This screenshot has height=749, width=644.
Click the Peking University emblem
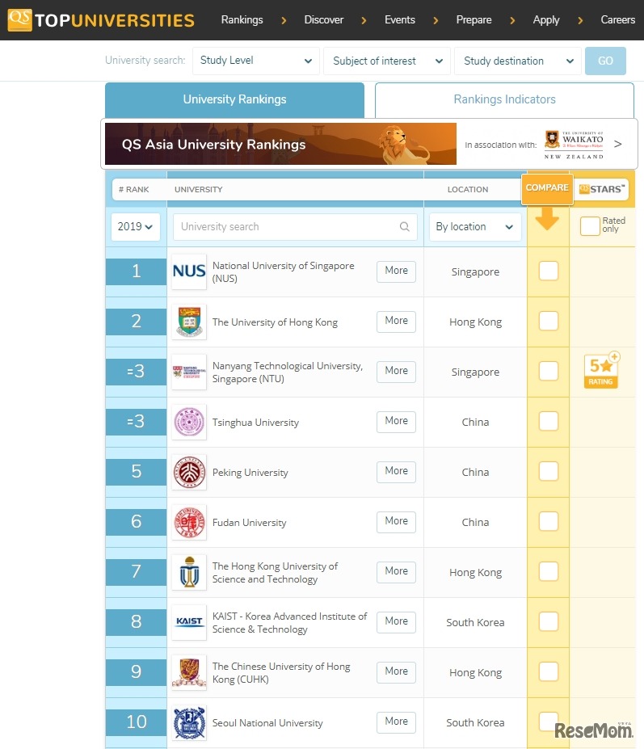pos(189,472)
